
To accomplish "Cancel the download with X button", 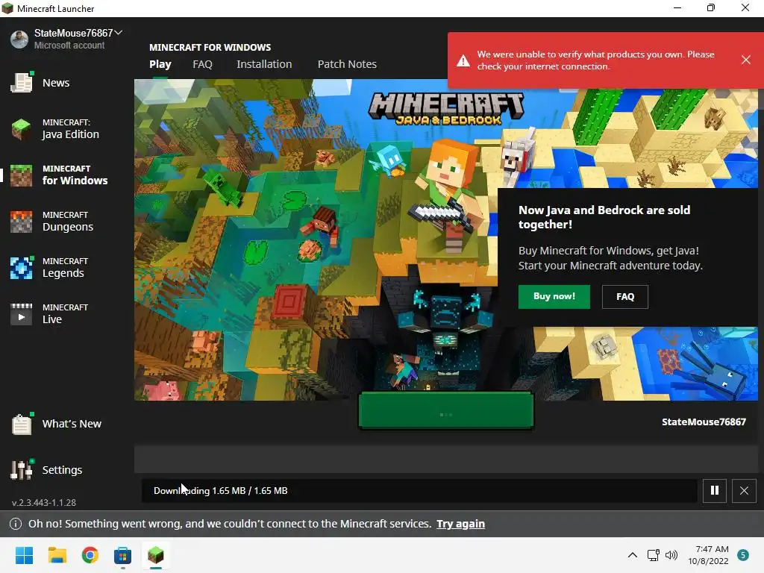I will point(744,490).
